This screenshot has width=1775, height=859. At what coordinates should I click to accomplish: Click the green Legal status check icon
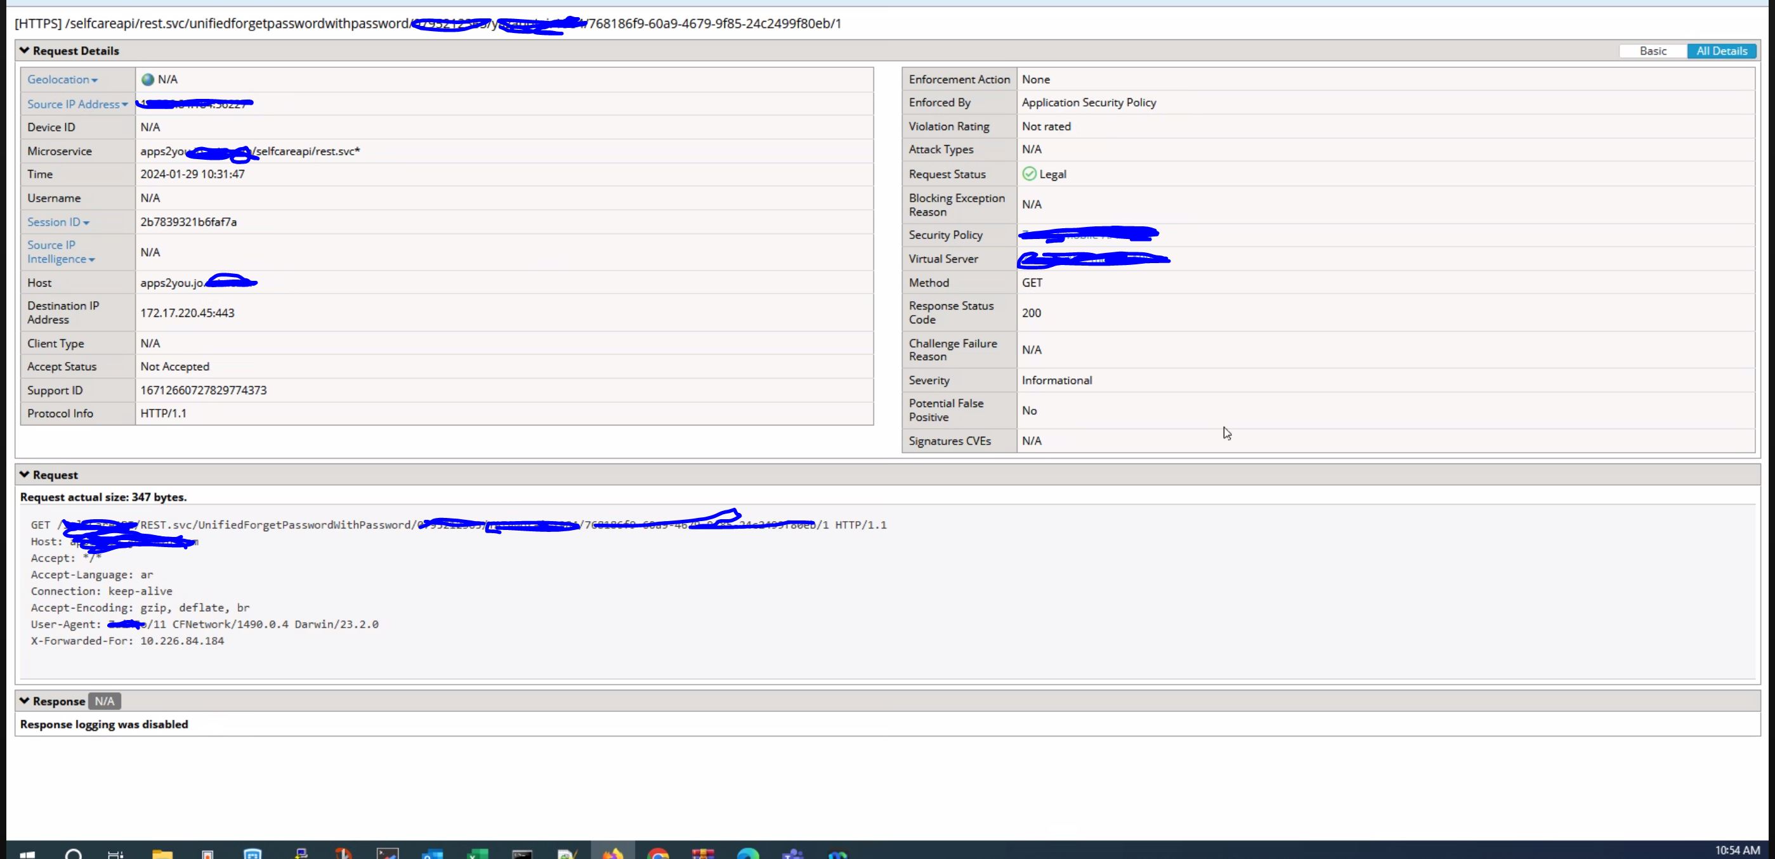click(x=1028, y=174)
